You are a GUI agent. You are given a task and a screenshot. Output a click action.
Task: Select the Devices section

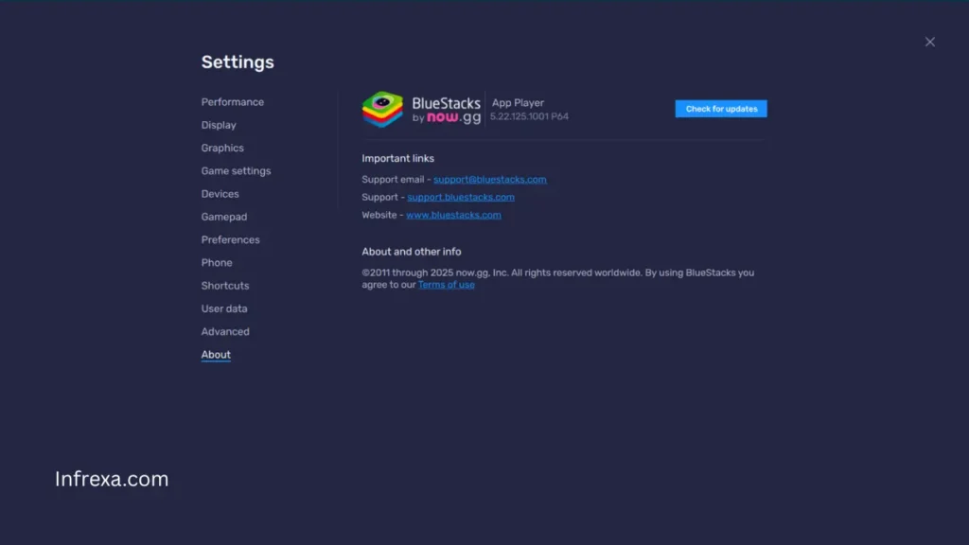click(x=220, y=194)
